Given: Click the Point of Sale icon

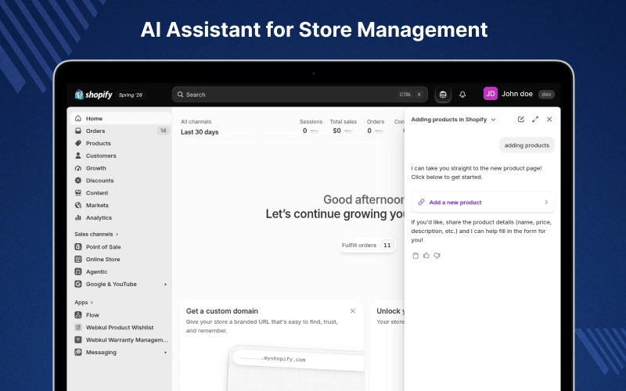Looking at the screenshot, I should click(x=78, y=247).
